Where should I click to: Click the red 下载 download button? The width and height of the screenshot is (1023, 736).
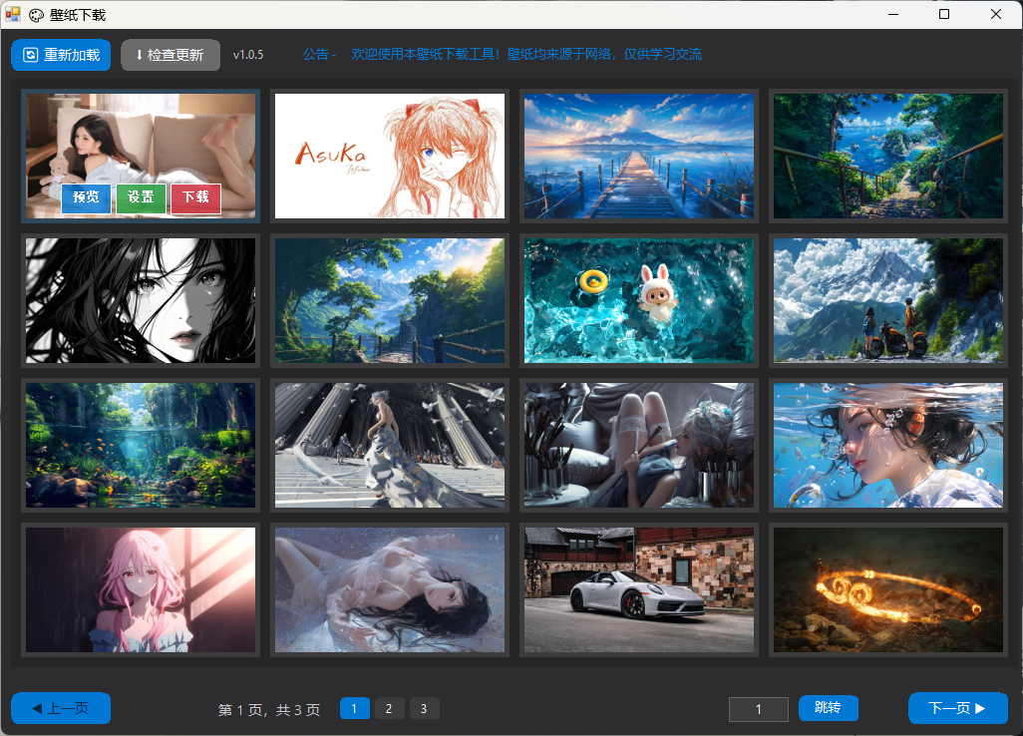point(195,198)
